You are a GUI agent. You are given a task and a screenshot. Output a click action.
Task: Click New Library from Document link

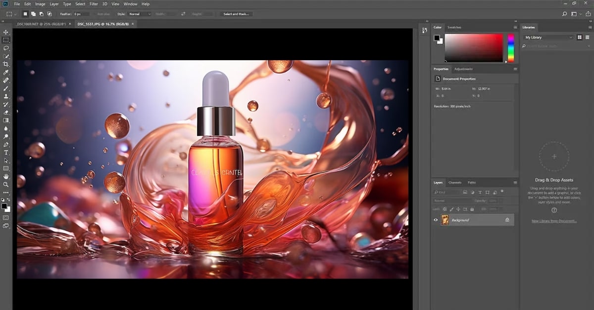(x=554, y=221)
